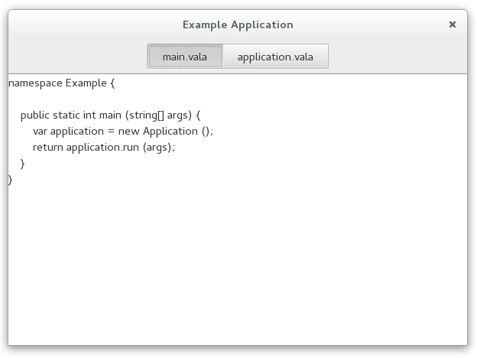This screenshot has width=477, height=358.
Task: Click the 'namespace Example {' code line
Action: pos(62,83)
